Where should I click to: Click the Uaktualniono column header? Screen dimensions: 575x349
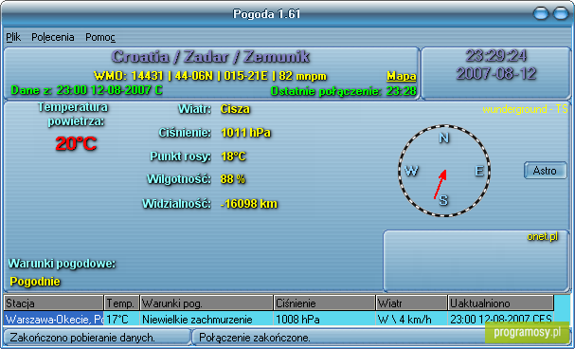(x=500, y=303)
